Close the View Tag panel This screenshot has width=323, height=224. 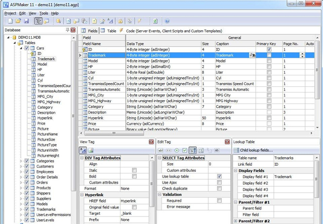click(x=150, y=141)
